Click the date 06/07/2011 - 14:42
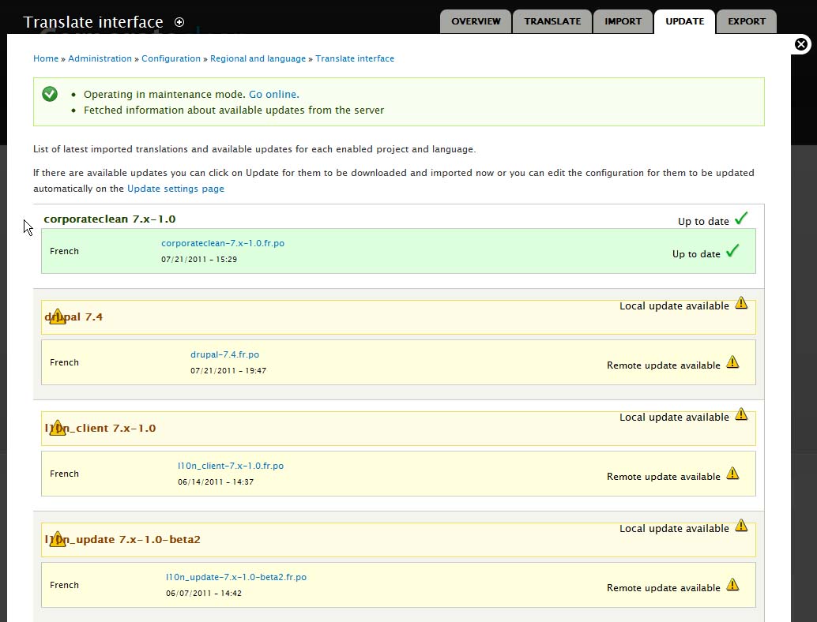 pos(204,594)
